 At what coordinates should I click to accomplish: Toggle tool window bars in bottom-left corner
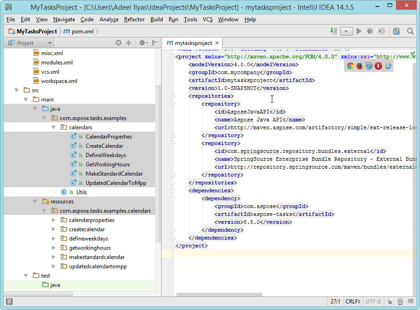[x=8, y=301]
